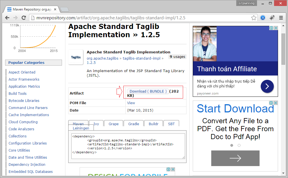288x178 pixels.
Task: Go forward to the next page
Action: [15, 18]
